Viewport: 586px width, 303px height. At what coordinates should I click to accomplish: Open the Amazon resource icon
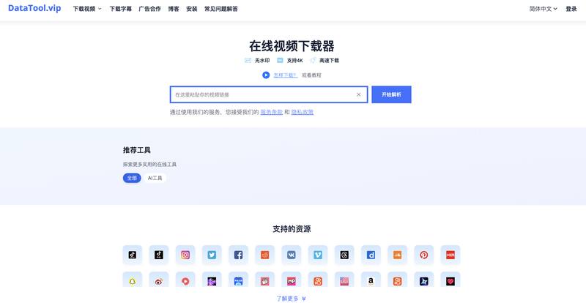[x=371, y=280]
